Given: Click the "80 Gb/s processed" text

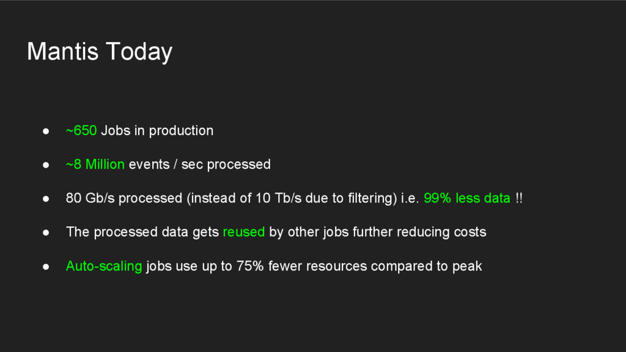Looking at the screenshot, I should tap(123, 199).
